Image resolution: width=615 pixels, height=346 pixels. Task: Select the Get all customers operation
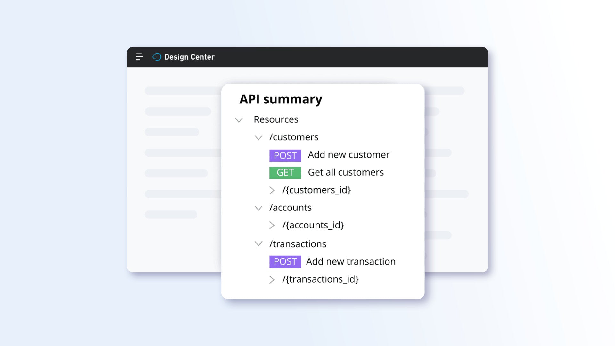[x=346, y=172]
